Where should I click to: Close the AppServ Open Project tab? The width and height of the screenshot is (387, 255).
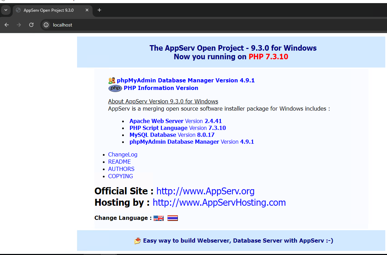tap(87, 10)
